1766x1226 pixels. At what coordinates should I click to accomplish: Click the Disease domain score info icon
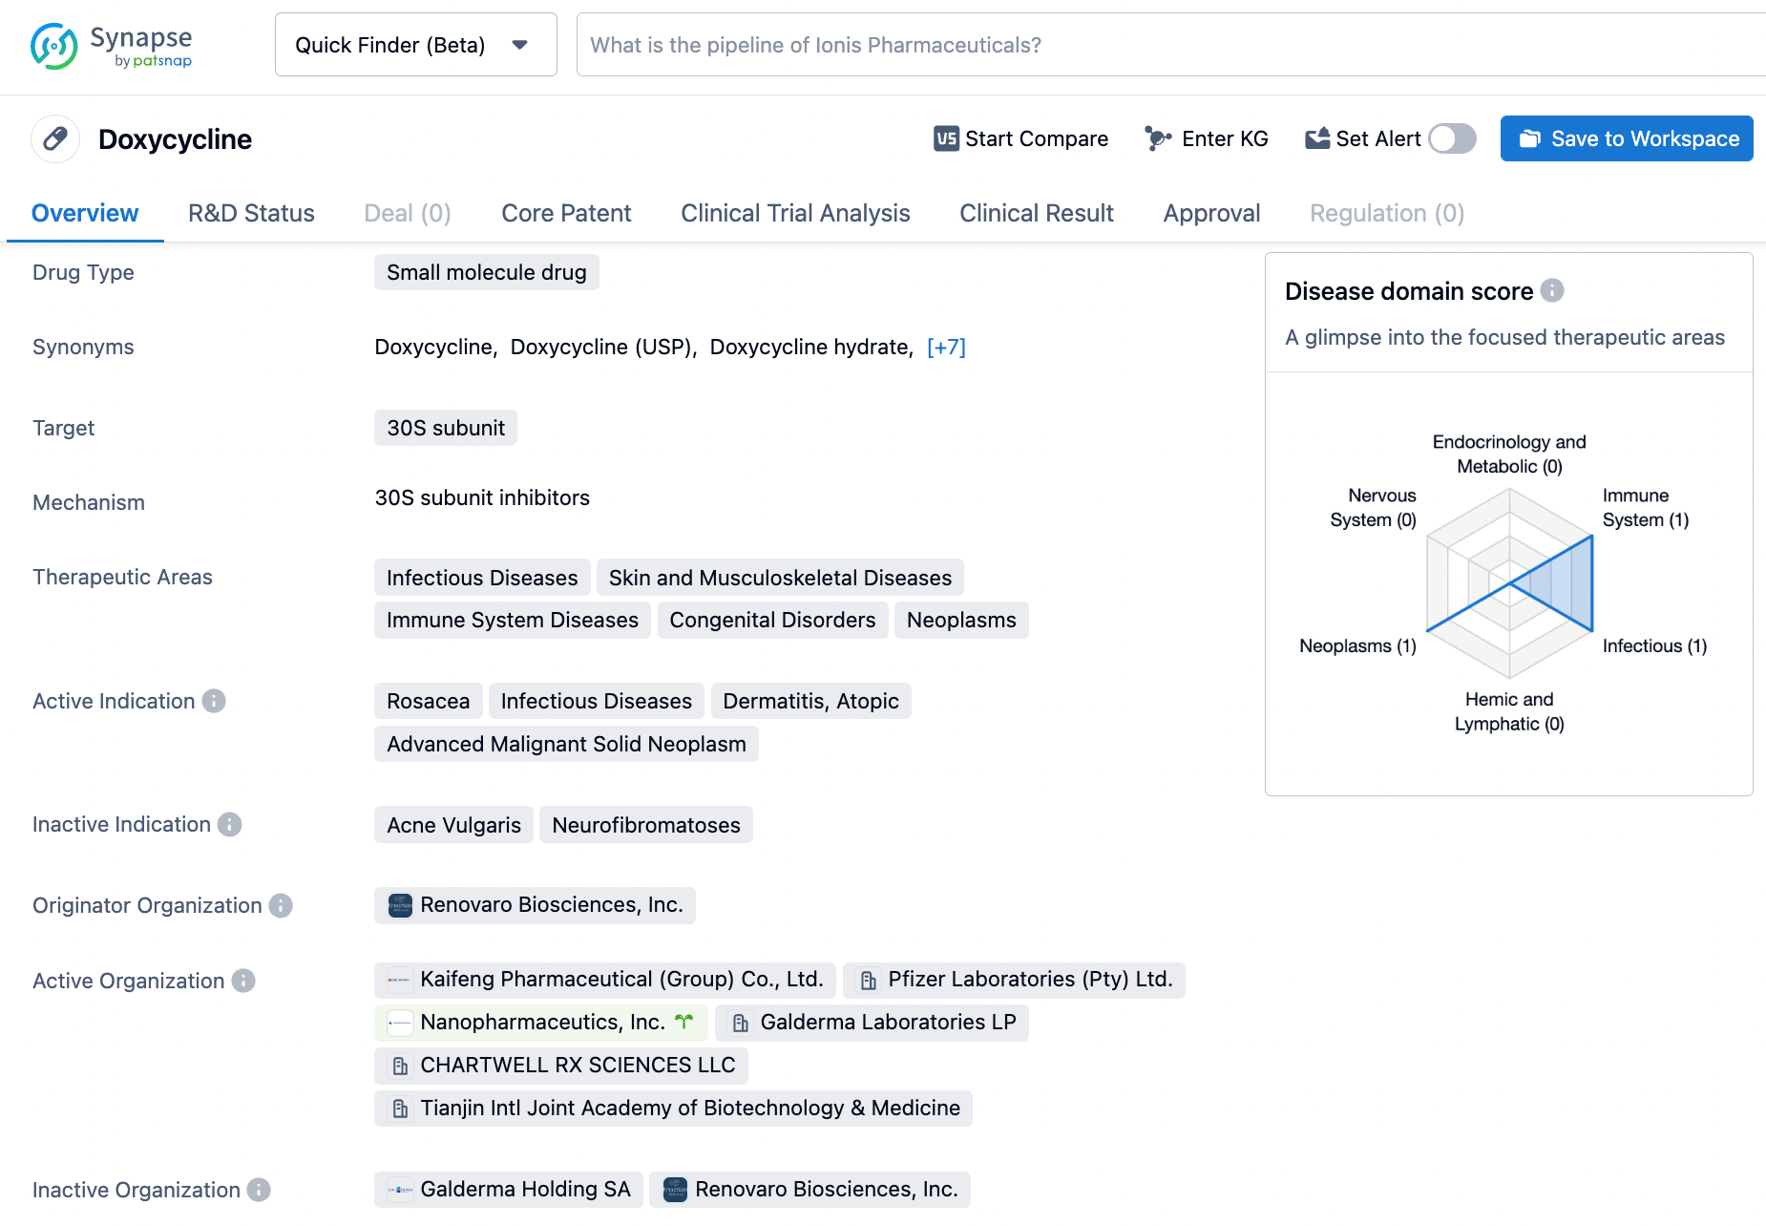coord(1552,290)
